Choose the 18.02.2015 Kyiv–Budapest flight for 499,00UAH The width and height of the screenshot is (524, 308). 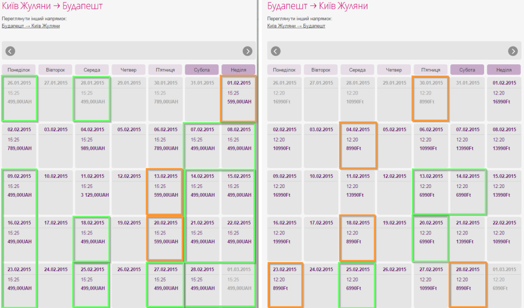92,239
